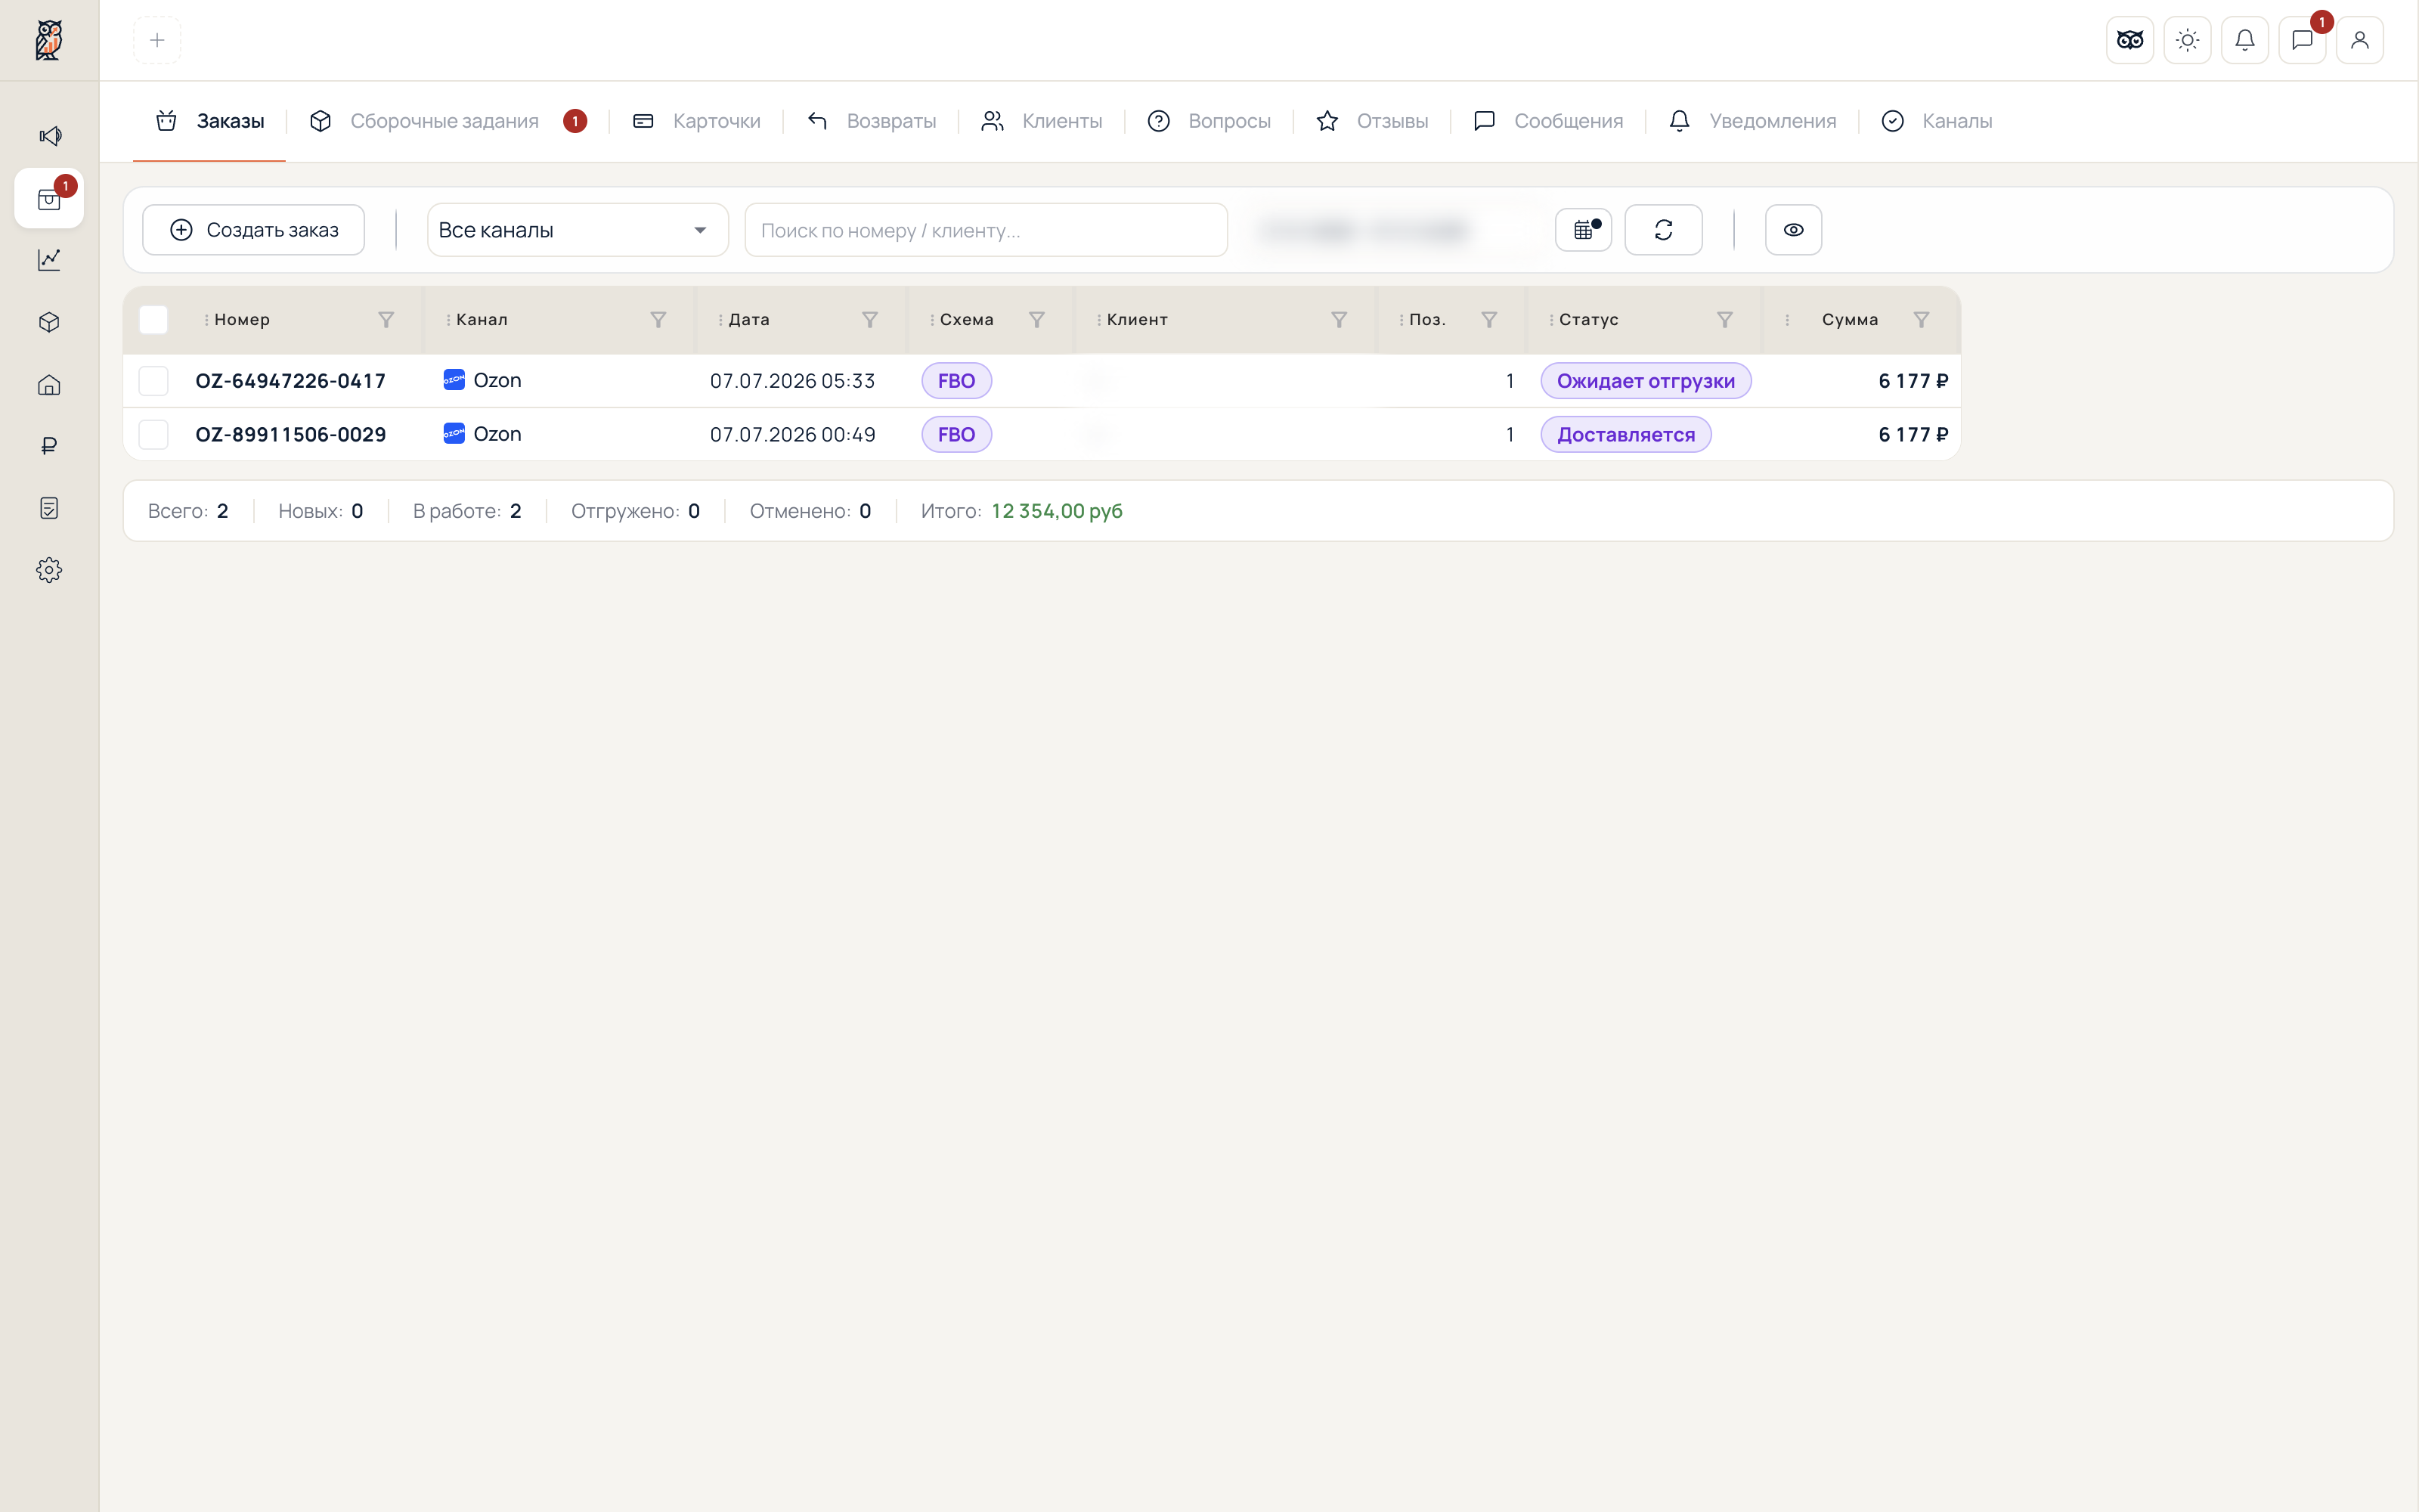Select all orders with the header checkbox
The height and width of the screenshot is (1512, 2419).
click(x=153, y=320)
